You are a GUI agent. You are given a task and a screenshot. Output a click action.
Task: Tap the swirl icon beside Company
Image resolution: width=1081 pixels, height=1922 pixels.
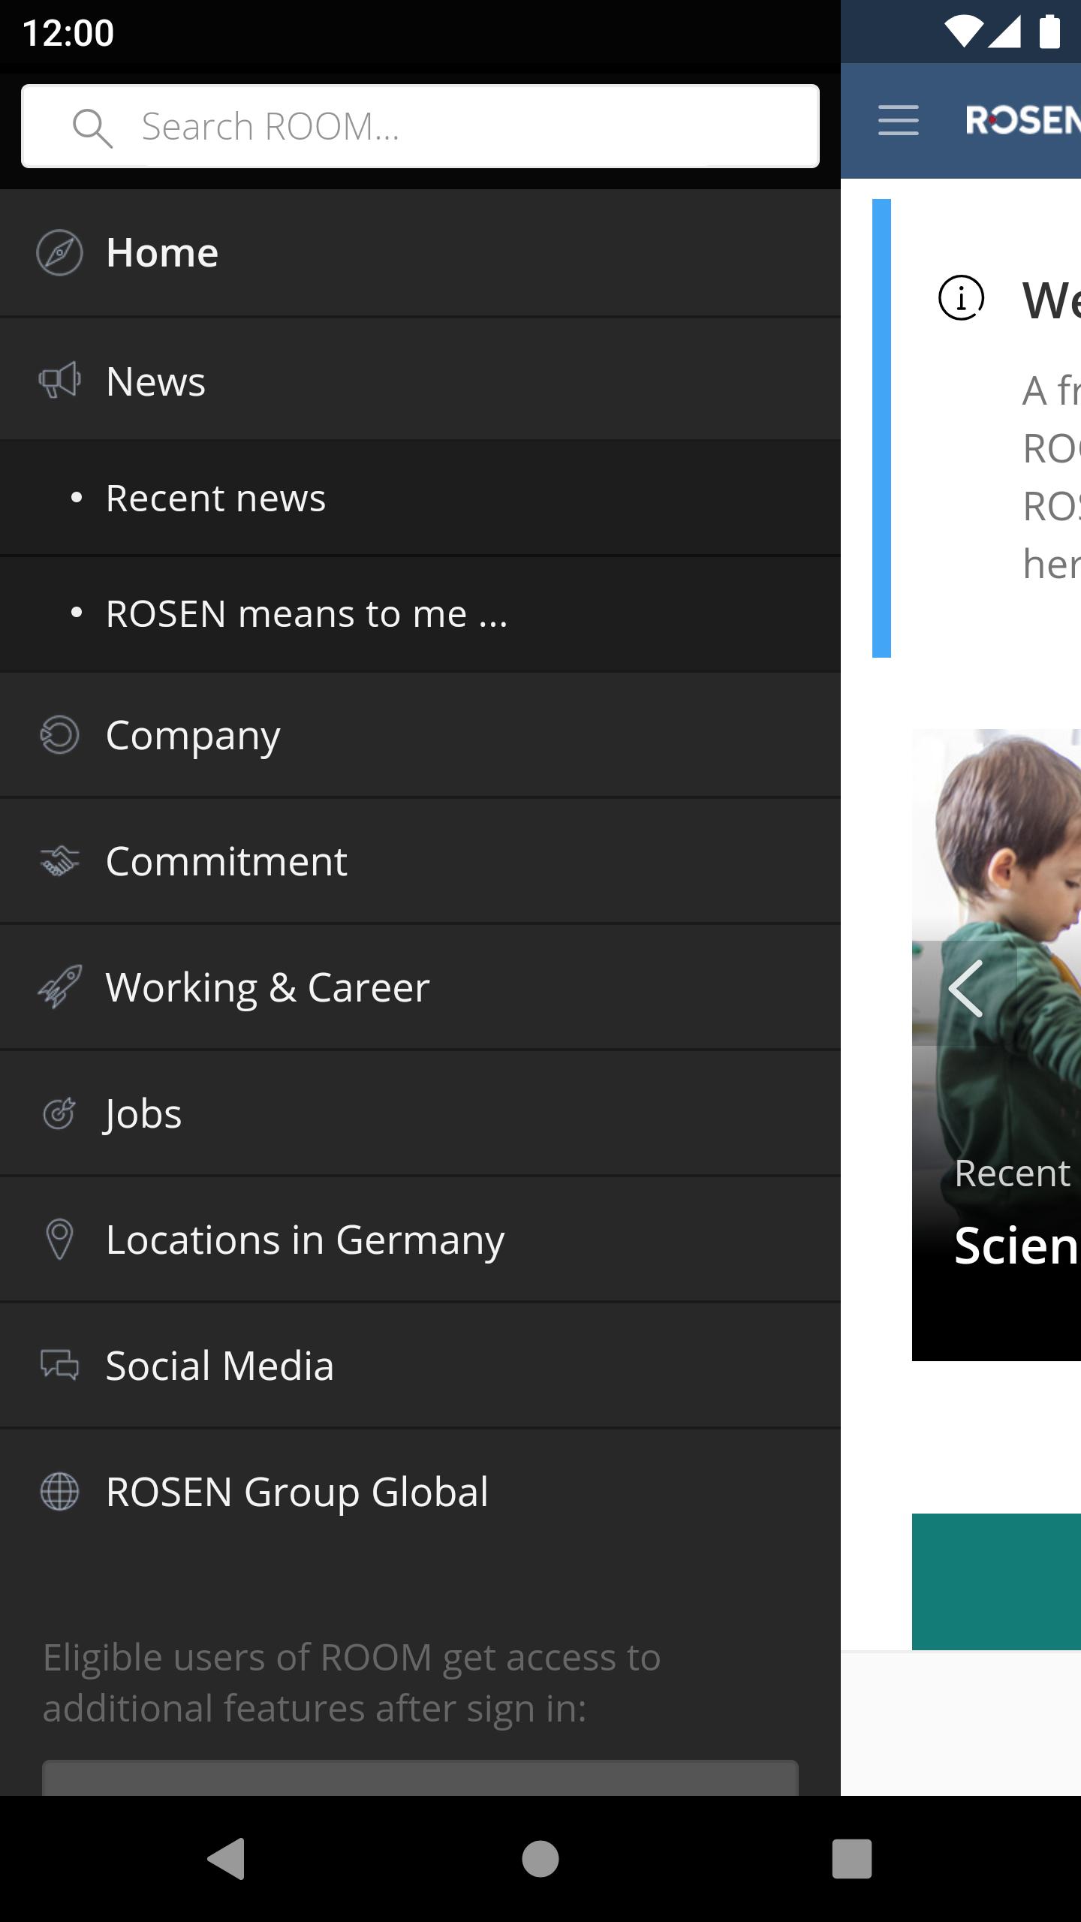(x=59, y=734)
